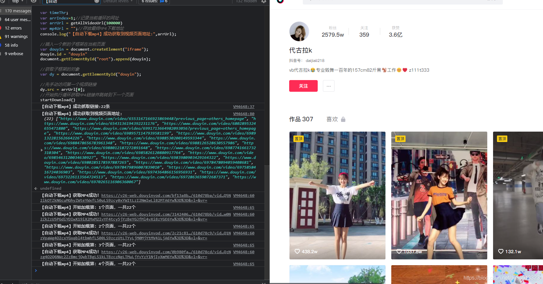This screenshot has width=543, height=284.
Task: Click the 'undefined' return value line
Action: [51, 188]
